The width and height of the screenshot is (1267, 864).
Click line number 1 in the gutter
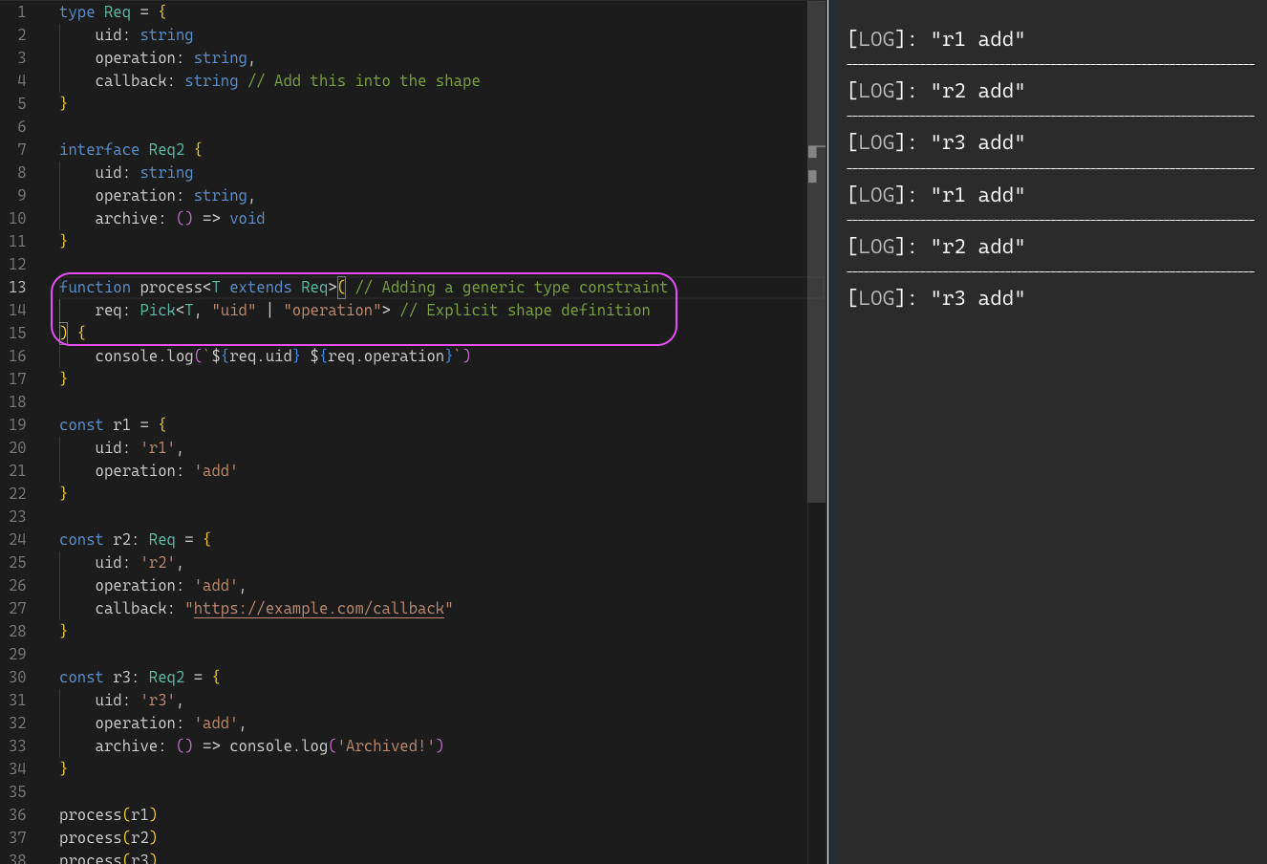point(21,11)
